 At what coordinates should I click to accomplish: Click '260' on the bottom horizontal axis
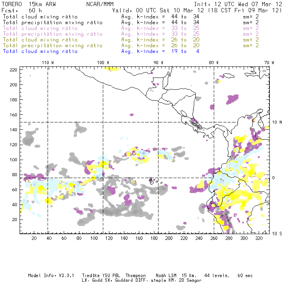214,238
